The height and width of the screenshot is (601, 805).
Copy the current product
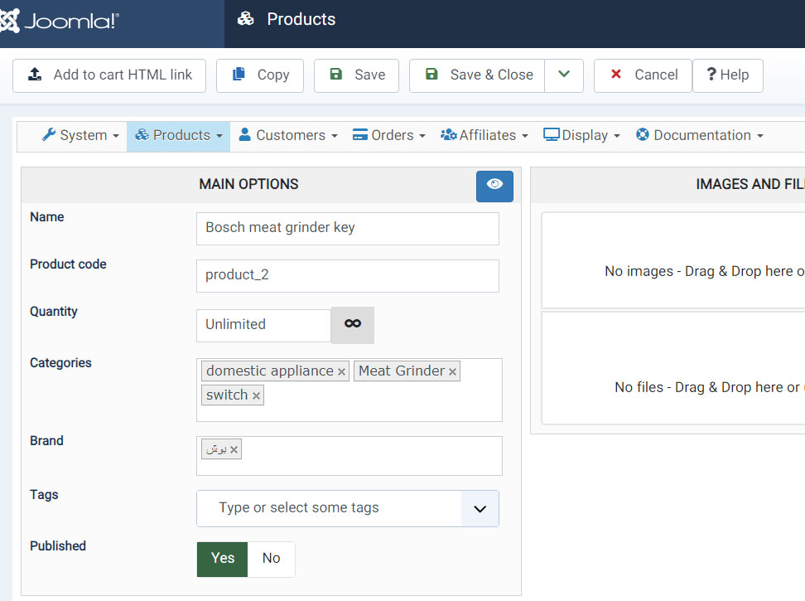coord(260,75)
